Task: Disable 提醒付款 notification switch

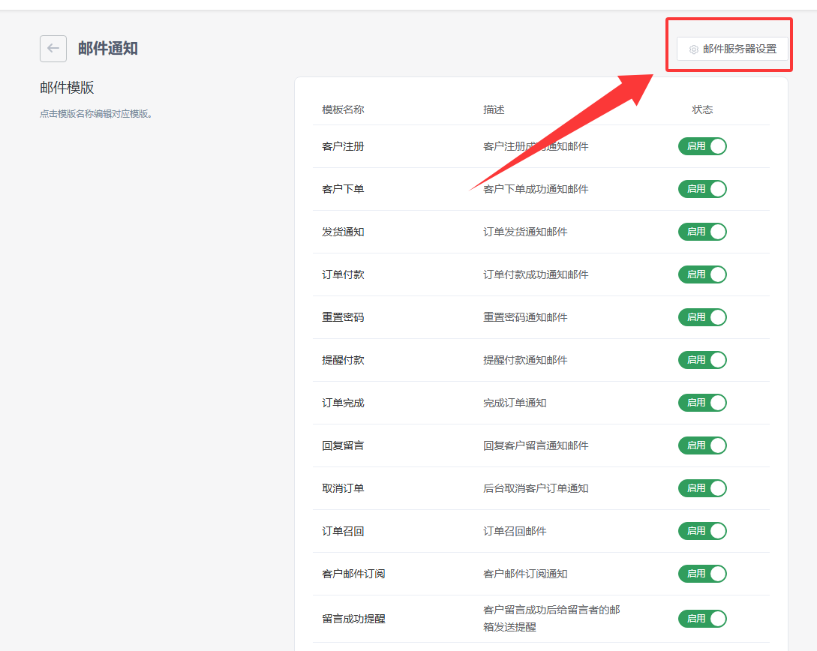Action: (x=702, y=360)
